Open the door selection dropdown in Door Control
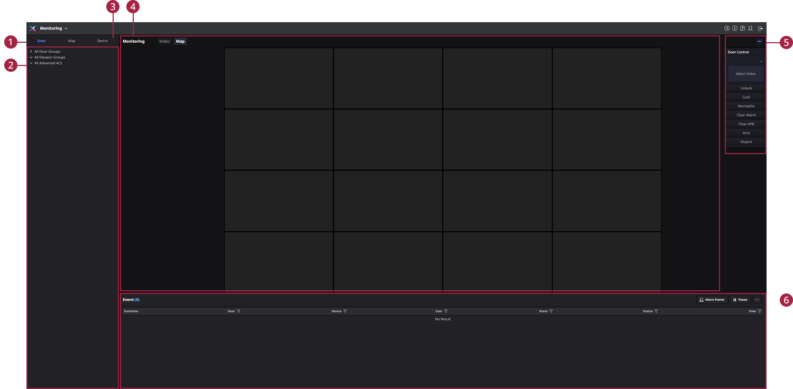 (746, 62)
